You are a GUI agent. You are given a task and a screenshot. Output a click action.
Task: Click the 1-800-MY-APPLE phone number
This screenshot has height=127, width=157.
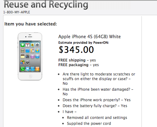click(x=16, y=12)
